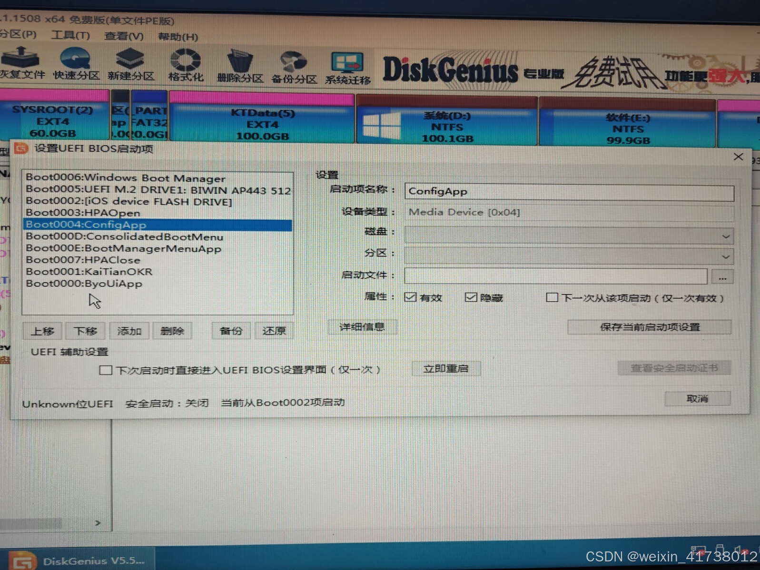Click the 添加 (Add) button
Screen dimensions: 760x570
pyautogui.click(x=129, y=331)
